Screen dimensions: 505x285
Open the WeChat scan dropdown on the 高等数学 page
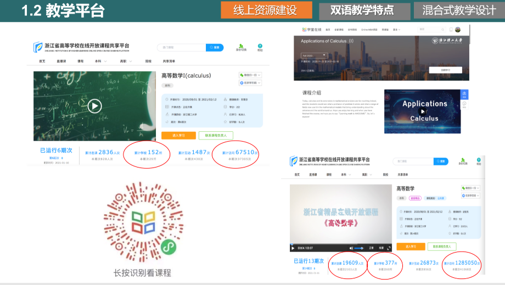click(470, 188)
